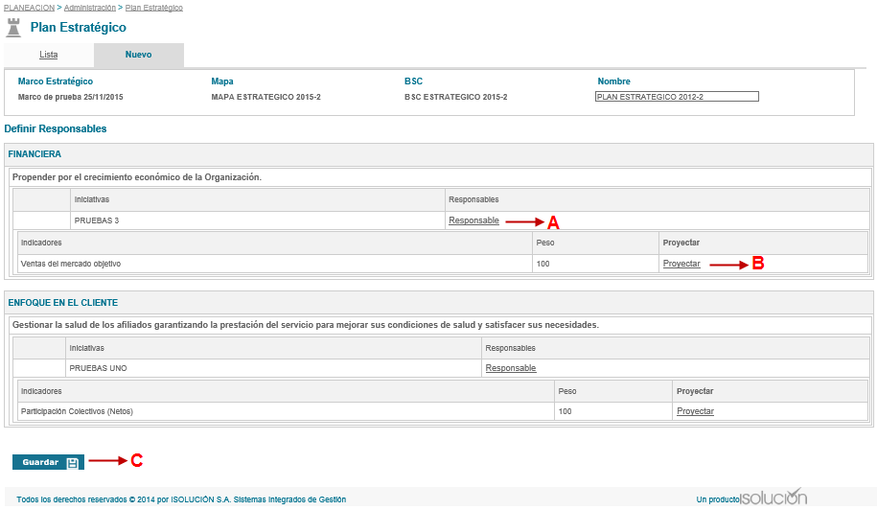Select the Participación Colectivos (Netos) indicator
The height and width of the screenshot is (510, 877).
[77, 411]
